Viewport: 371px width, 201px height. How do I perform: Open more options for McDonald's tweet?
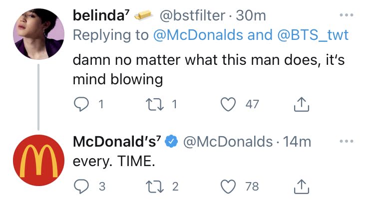point(346,141)
